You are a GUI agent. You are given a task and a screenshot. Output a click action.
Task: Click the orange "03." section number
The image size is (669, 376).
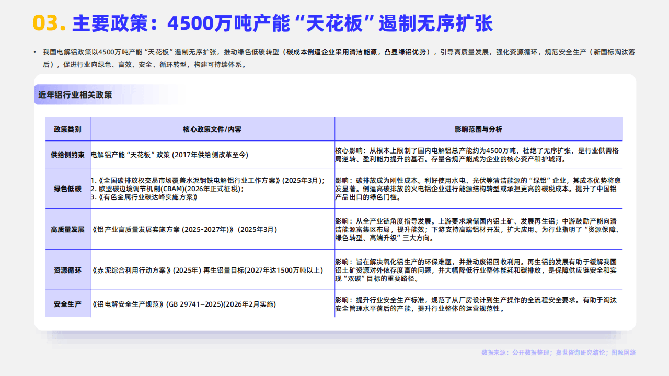point(49,23)
